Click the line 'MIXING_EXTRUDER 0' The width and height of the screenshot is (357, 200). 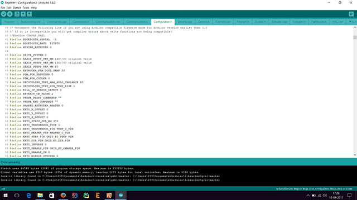[31, 47]
